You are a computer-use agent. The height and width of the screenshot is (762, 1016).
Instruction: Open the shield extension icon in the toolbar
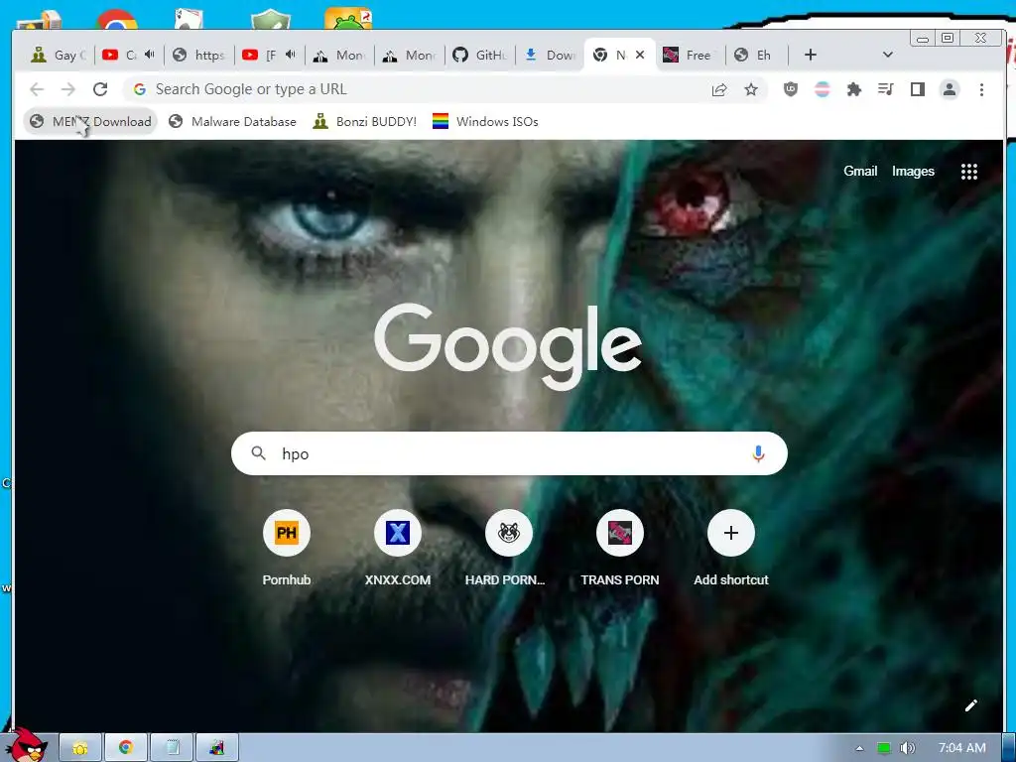[x=791, y=89]
